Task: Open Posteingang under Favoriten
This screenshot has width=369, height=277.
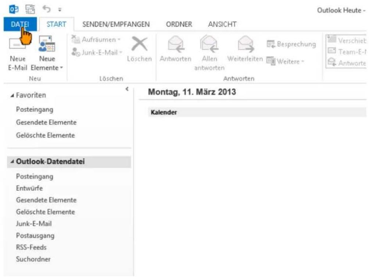Action: (35, 109)
